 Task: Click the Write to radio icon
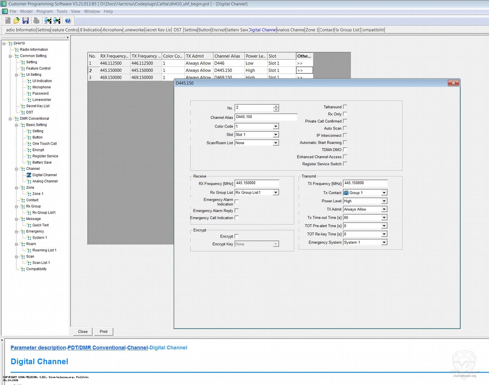click(x=57, y=20)
